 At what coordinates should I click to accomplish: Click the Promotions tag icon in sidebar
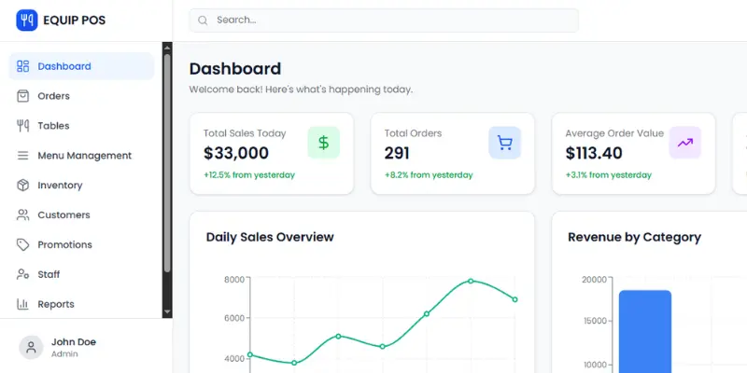(x=23, y=245)
